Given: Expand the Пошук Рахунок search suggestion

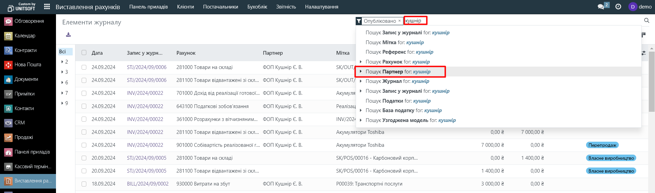Looking at the screenshot, I should click(x=361, y=62).
